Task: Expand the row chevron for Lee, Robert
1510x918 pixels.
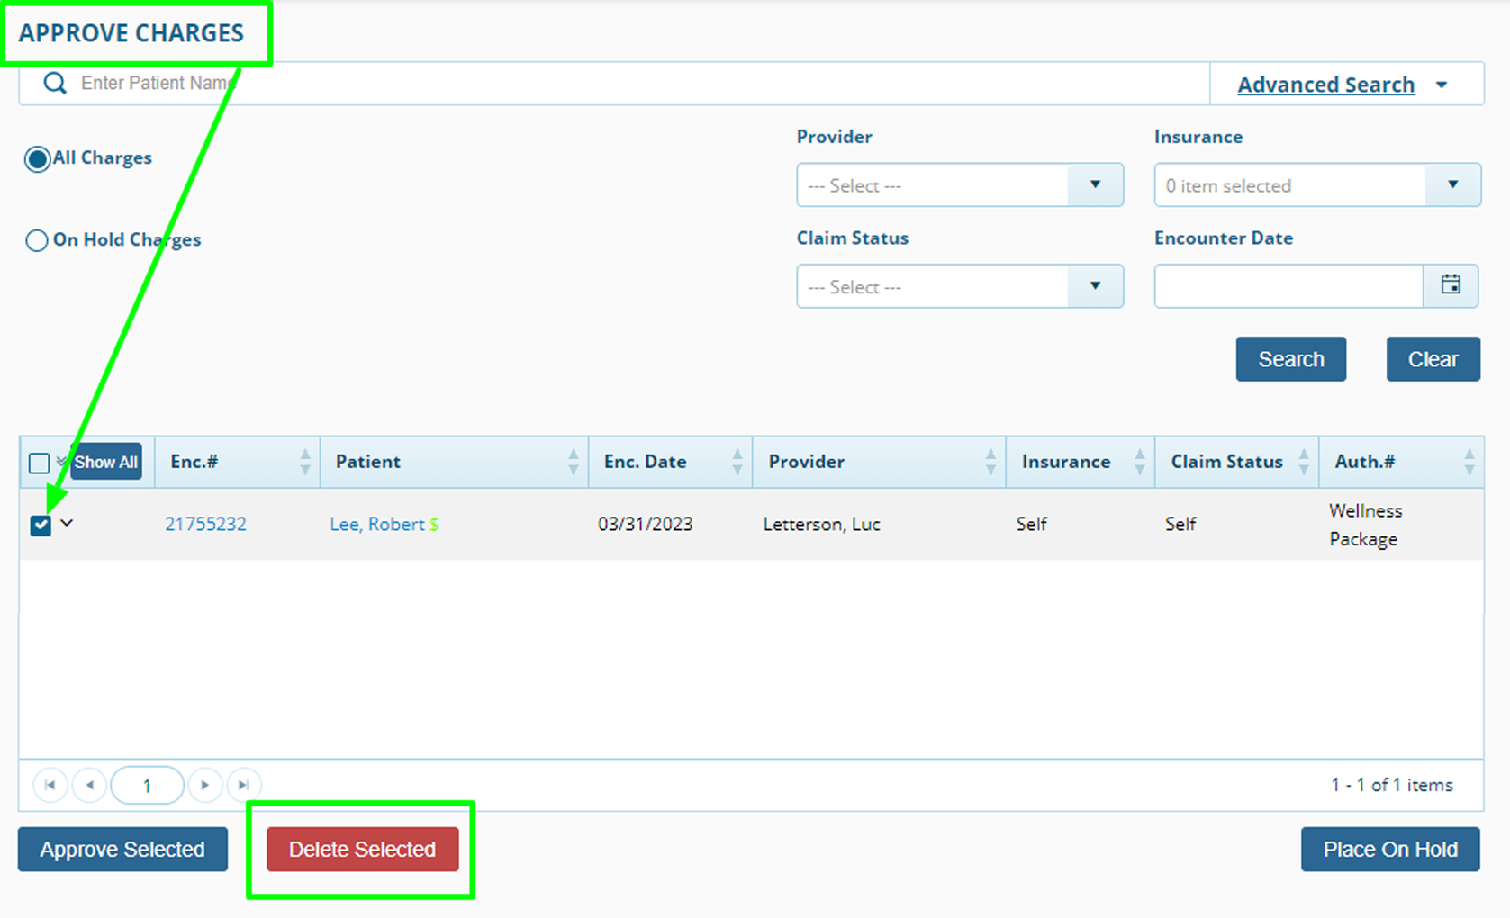Action: click(x=67, y=523)
